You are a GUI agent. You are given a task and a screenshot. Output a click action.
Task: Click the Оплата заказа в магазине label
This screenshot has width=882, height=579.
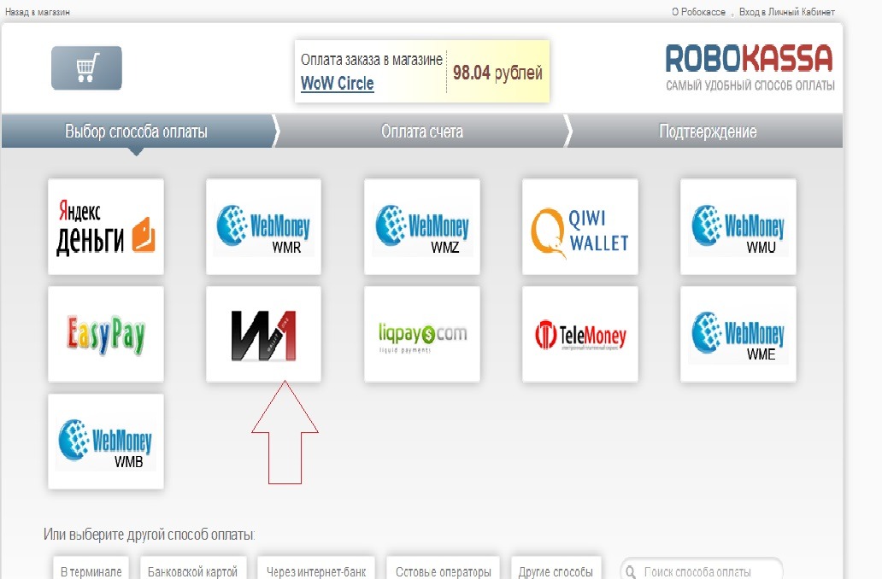(x=371, y=60)
